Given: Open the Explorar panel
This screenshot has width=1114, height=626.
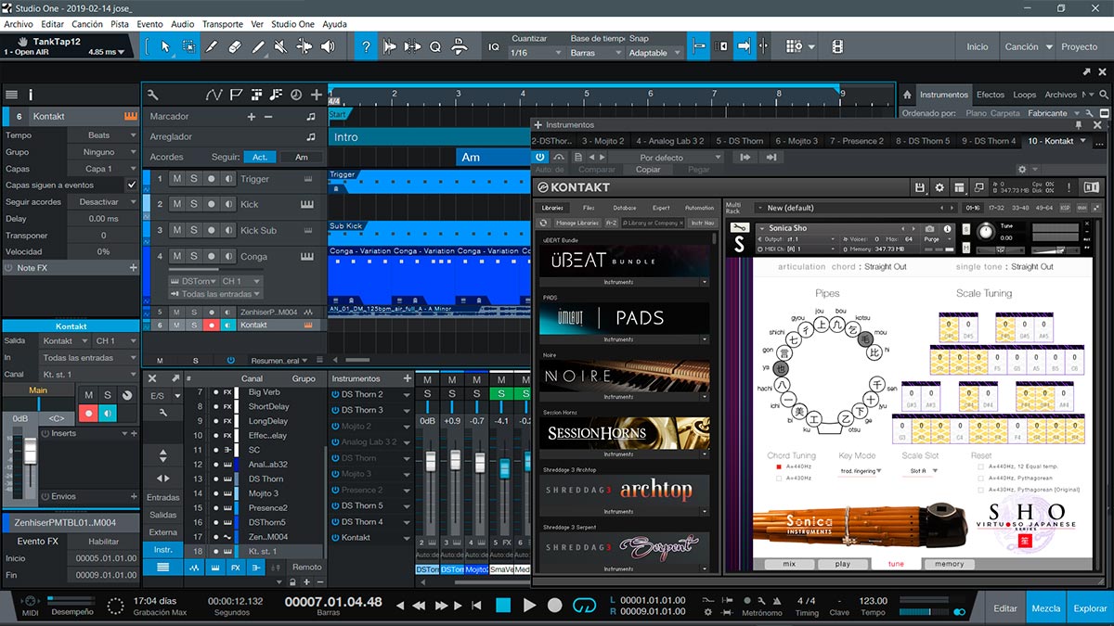Looking at the screenshot, I should [x=1091, y=608].
